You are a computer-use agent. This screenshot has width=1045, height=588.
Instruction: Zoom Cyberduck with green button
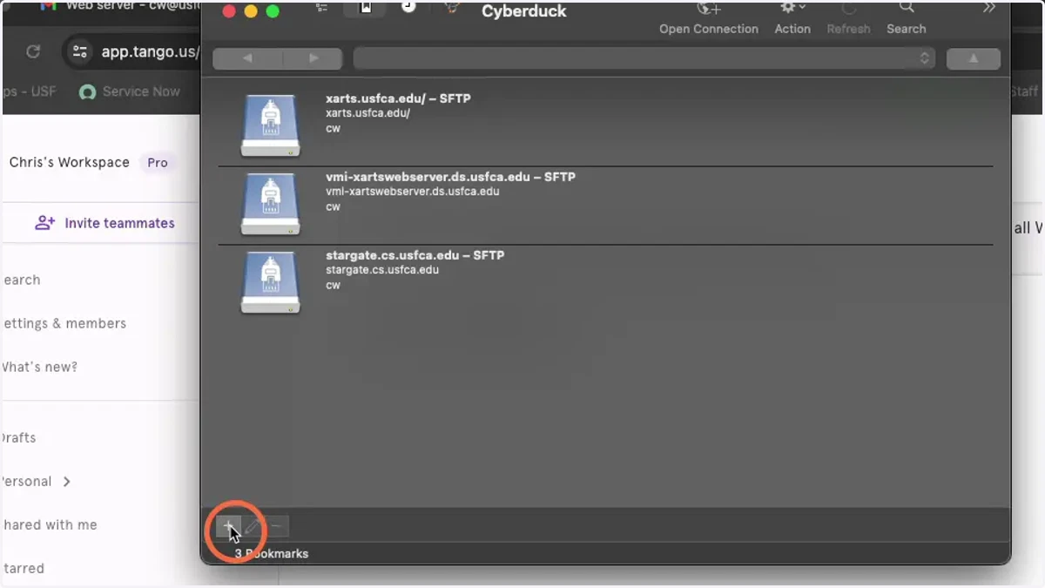(273, 11)
